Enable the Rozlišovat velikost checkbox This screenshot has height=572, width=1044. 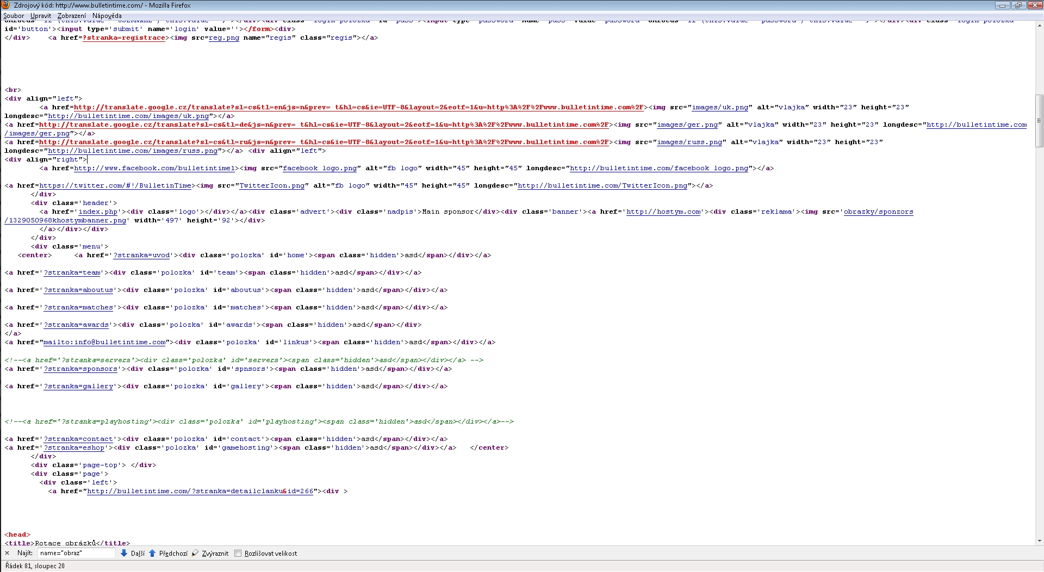click(238, 553)
